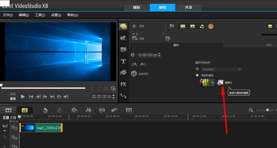277x148 pixels.
Task: Click the preview timecode stepper arrows
Action: [113, 96]
